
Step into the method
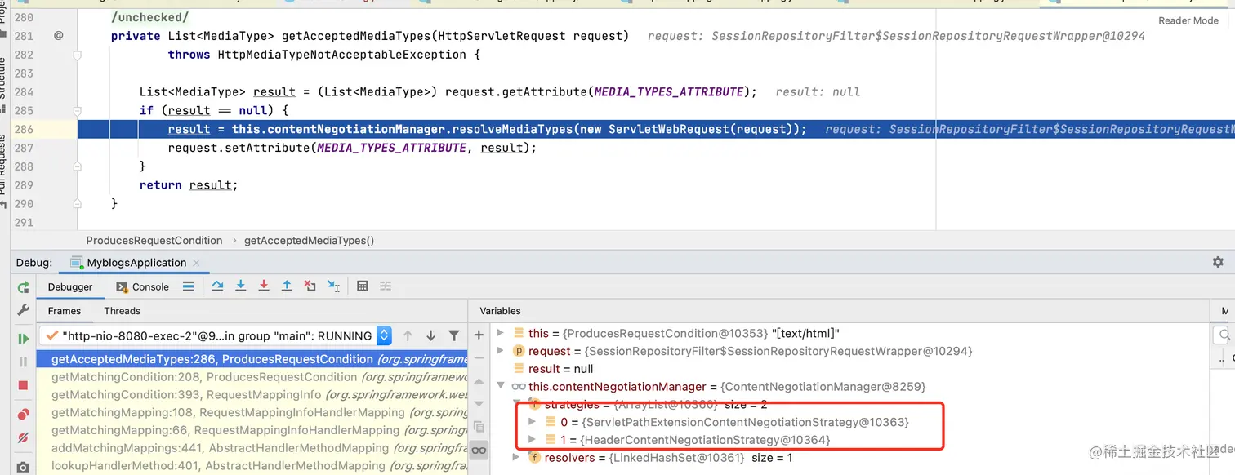pos(241,286)
